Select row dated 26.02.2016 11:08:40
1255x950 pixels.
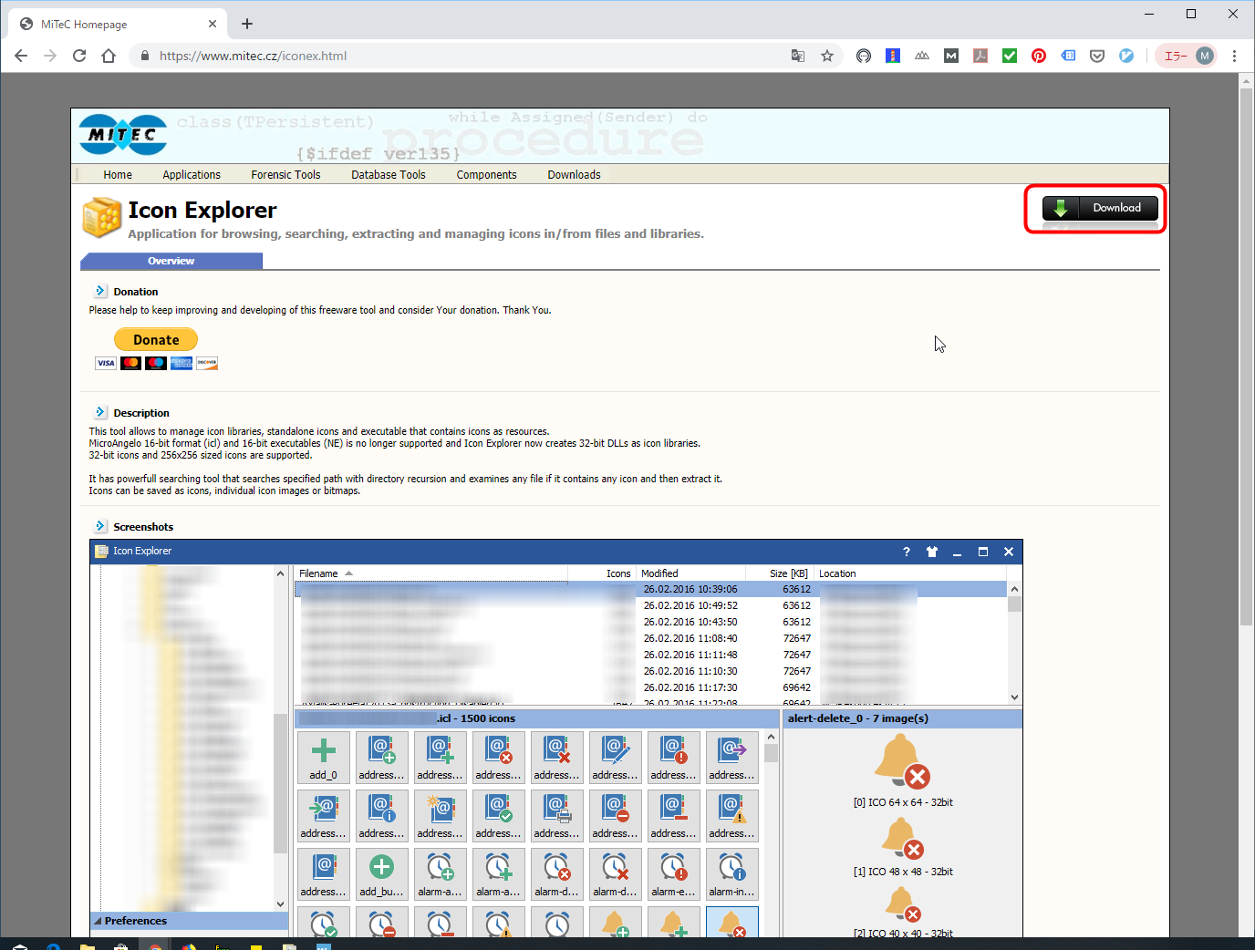pos(650,638)
